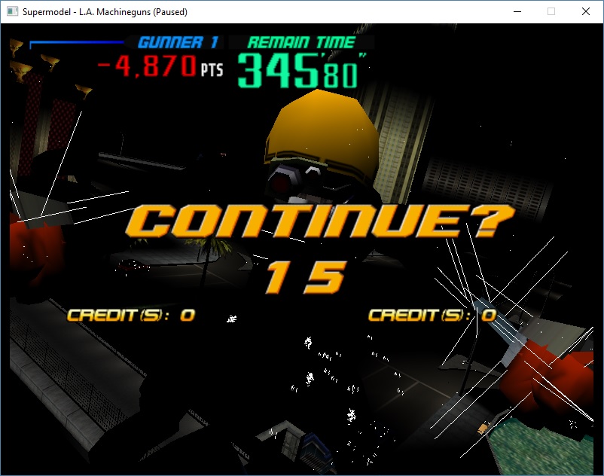The height and width of the screenshot is (476, 604).
Task: Click the REMAIN TIME label
Action: pyautogui.click(x=300, y=42)
